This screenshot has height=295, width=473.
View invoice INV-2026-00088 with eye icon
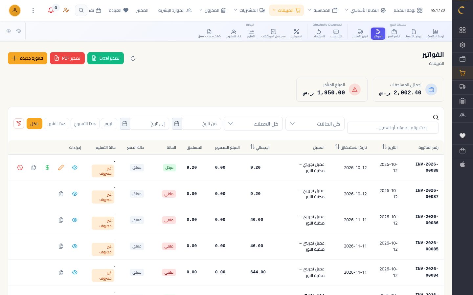[75, 167]
